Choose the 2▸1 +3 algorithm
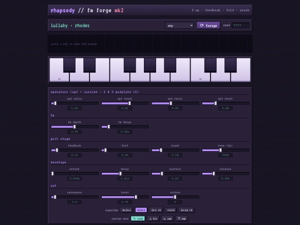Screen dimensions: 300x225 [x=156, y=210]
